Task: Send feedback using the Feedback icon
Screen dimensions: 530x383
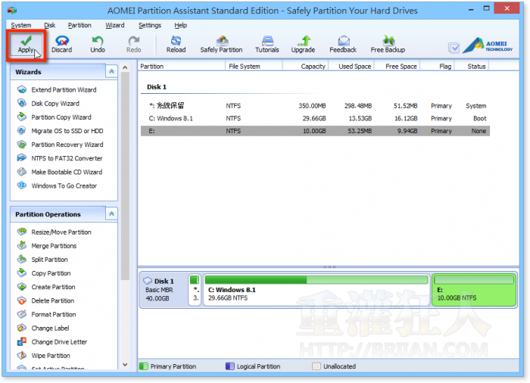Action: pos(343,44)
